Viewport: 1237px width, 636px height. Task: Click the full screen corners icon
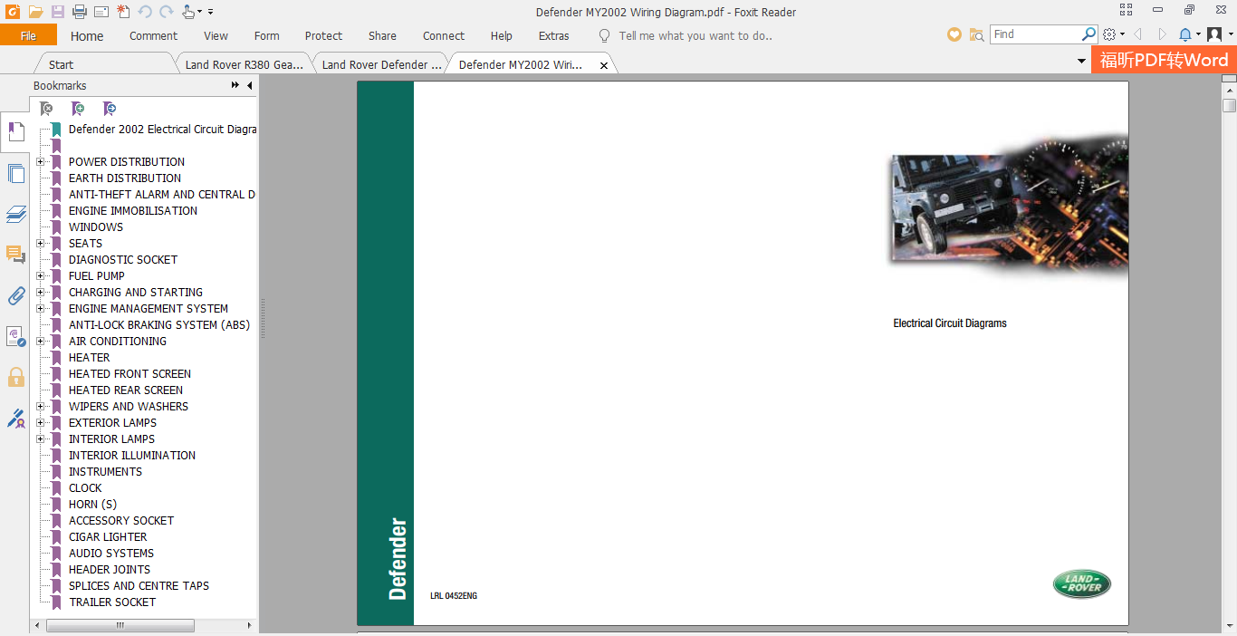[1126, 11]
